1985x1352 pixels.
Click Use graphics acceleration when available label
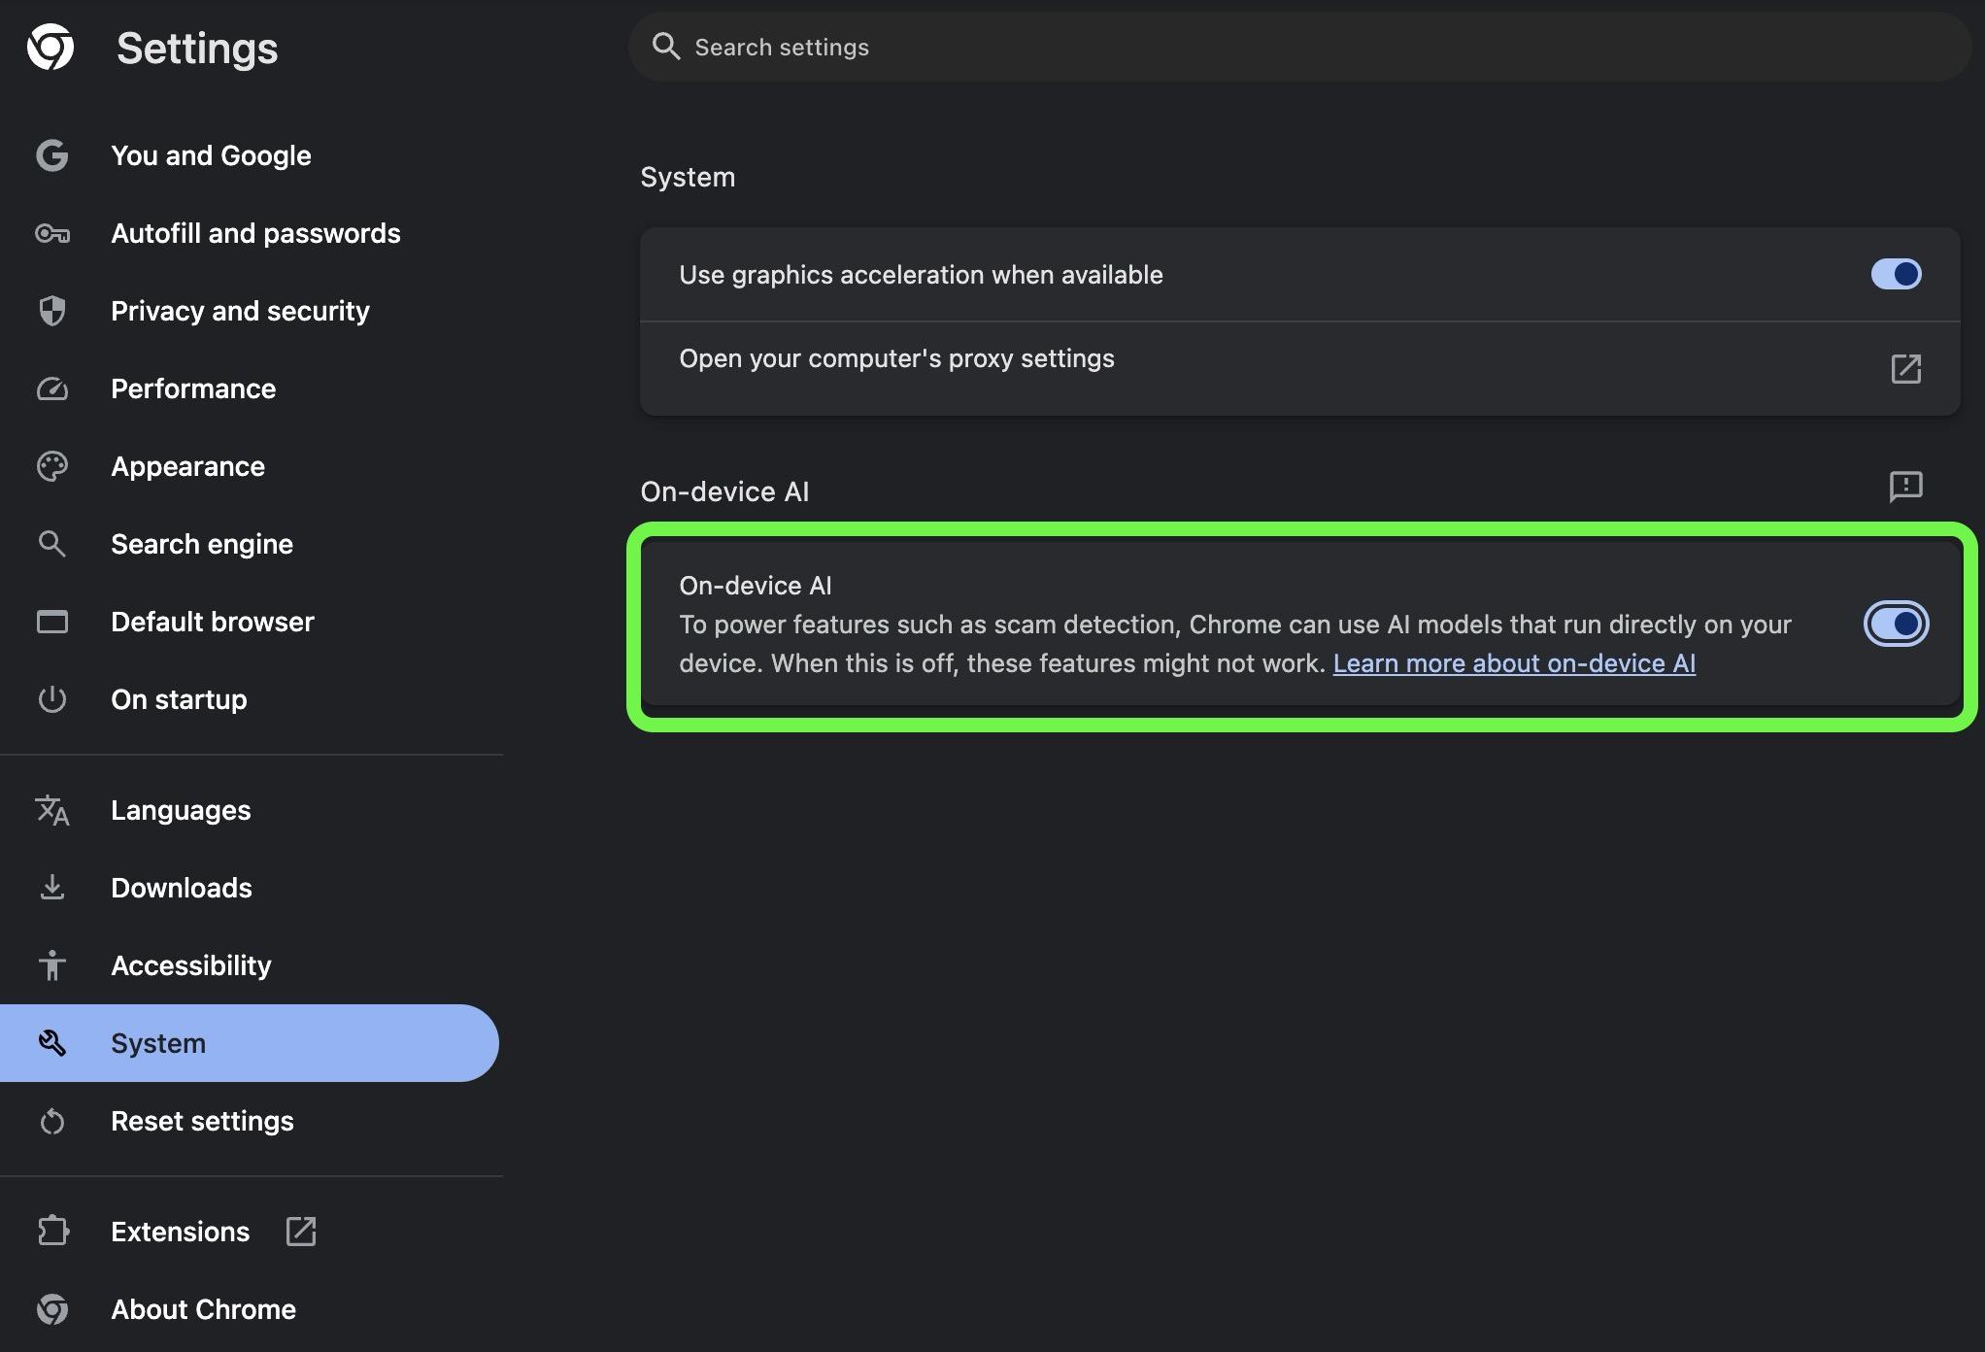[x=921, y=275]
